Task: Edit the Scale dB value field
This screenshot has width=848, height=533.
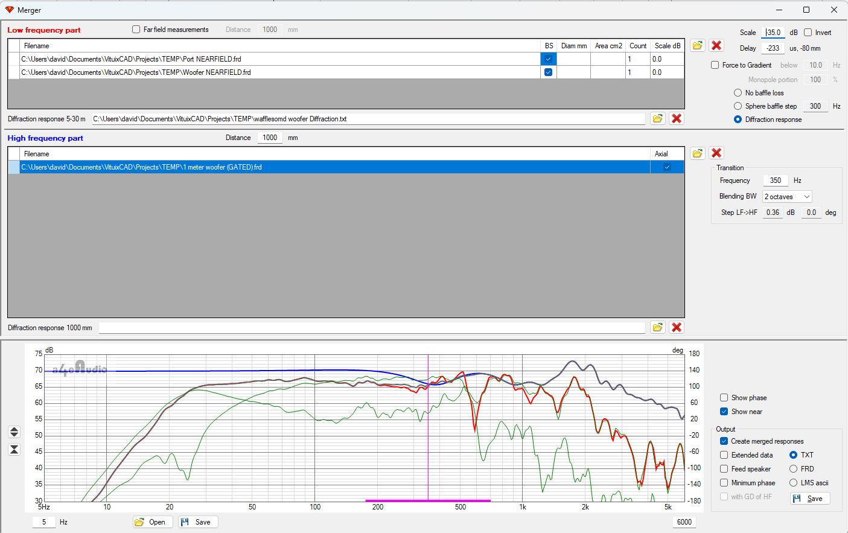Action: pos(773,33)
